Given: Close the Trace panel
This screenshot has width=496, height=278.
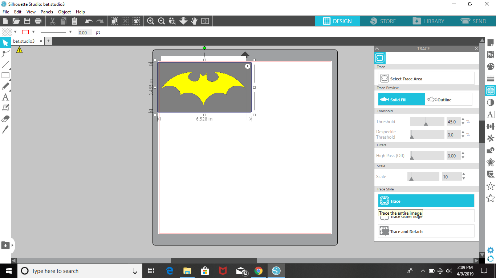Looking at the screenshot, I should tap(476, 49).
